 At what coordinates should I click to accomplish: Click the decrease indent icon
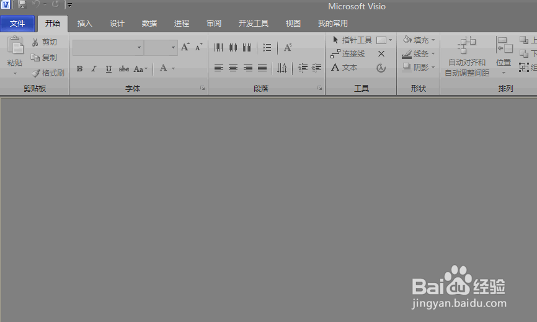[x=303, y=68]
